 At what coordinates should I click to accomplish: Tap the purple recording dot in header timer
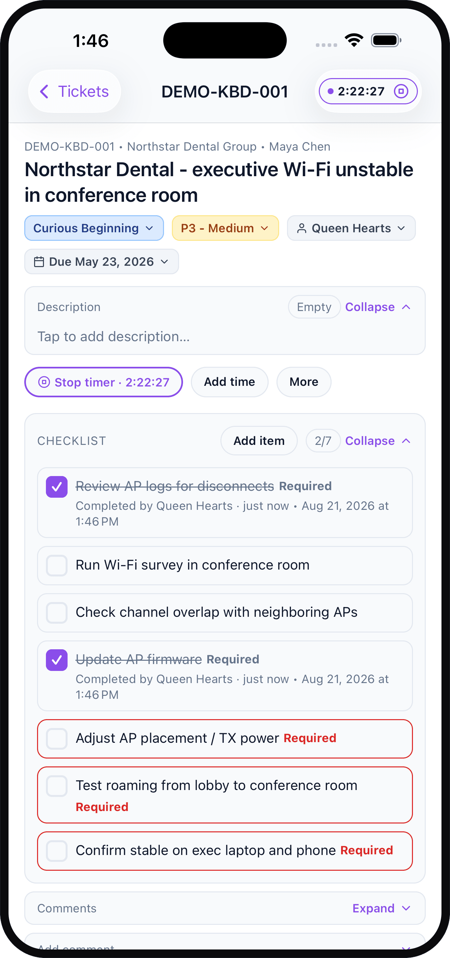330,91
